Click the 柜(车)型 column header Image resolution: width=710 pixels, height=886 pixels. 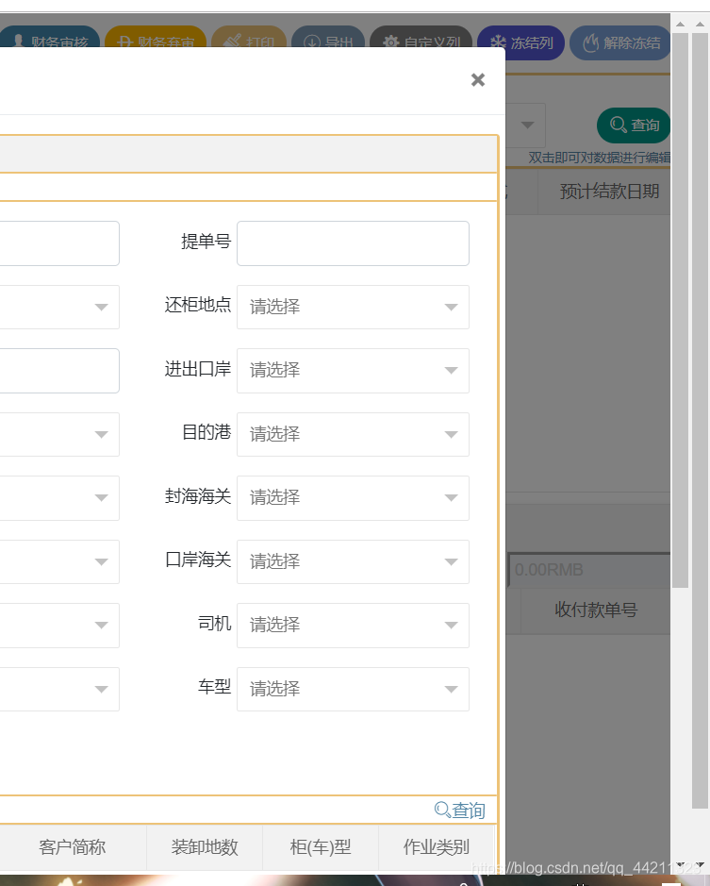point(321,847)
